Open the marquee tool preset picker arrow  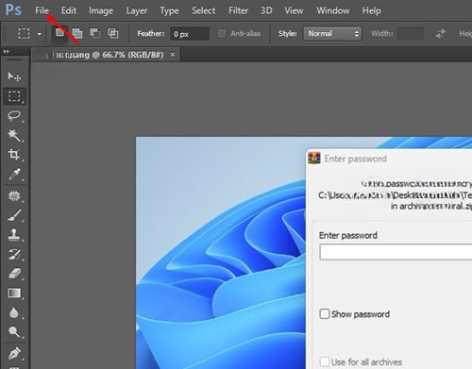(x=40, y=34)
